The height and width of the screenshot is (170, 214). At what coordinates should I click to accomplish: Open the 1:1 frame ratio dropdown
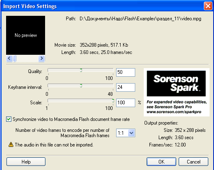coord(132,133)
